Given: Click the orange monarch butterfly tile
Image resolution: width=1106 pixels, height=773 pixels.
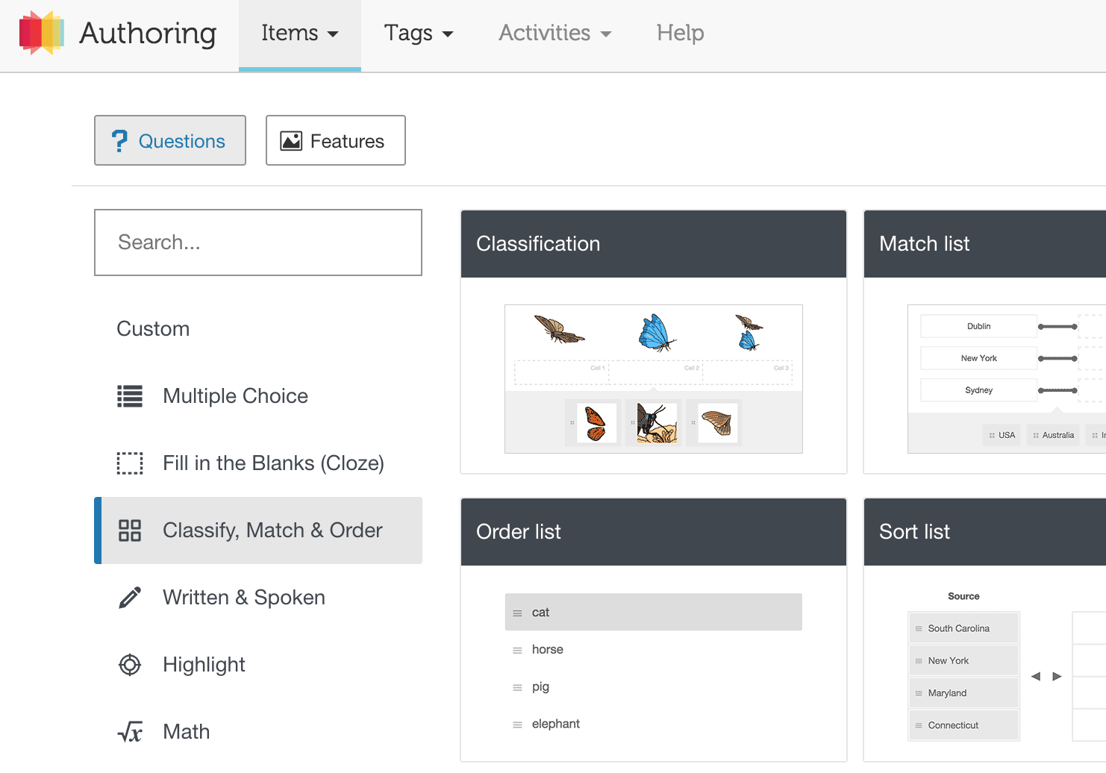Looking at the screenshot, I should [596, 424].
